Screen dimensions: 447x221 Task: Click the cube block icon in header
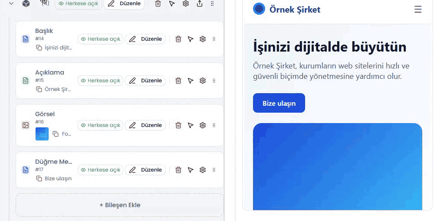coord(26,4)
